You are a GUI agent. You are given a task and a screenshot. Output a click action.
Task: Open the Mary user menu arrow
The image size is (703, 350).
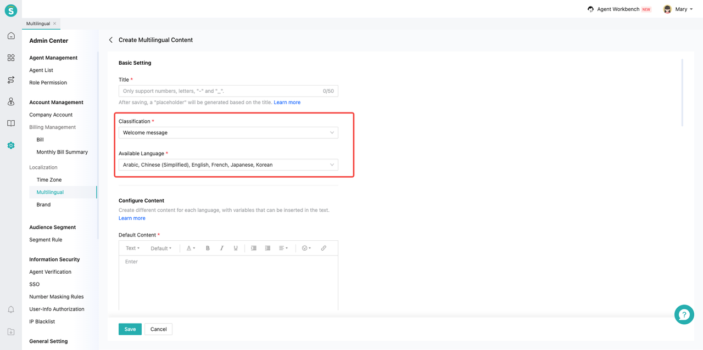(x=691, y=9)
